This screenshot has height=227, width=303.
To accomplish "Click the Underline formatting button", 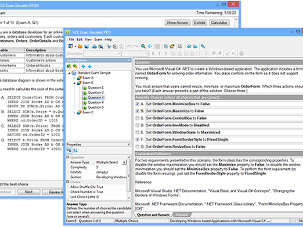I will pos(166,53).
